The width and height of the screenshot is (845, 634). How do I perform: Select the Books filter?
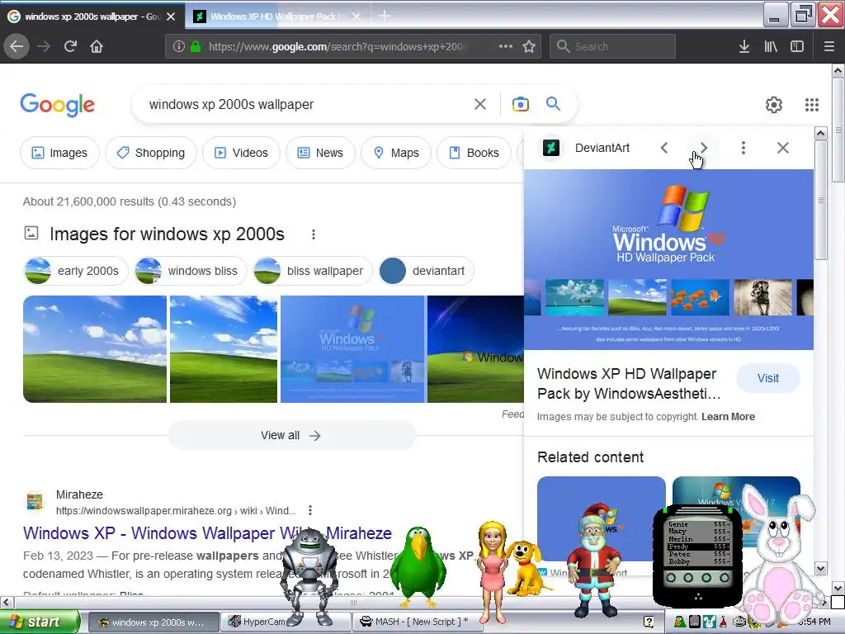click(x=474, y=153)
